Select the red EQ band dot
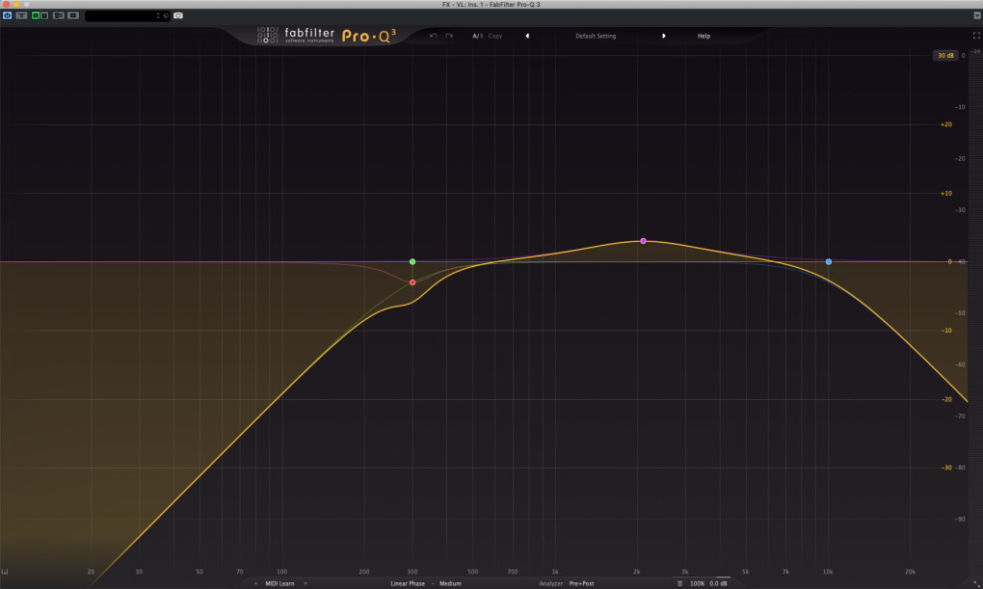This screenshot has width=983, height=589. (412, 282)
